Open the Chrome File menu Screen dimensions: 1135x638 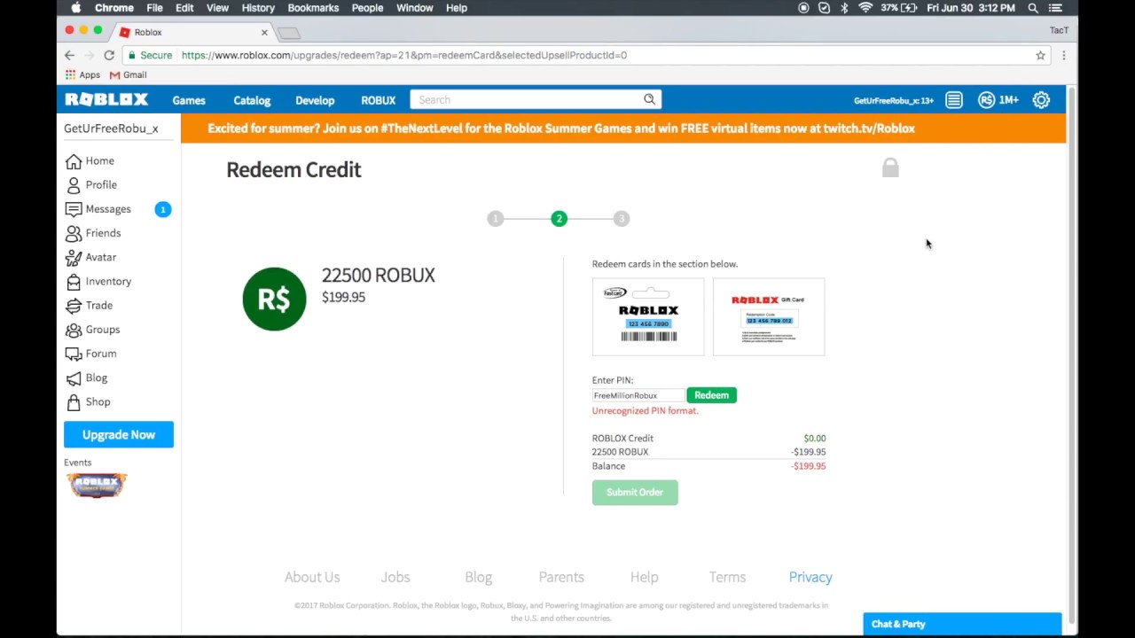point(154,8)
